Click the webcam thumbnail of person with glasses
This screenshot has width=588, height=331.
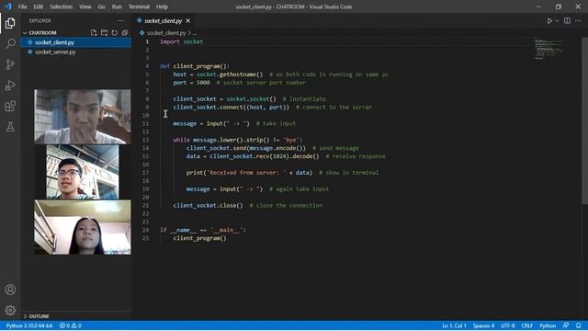(83, 172)
